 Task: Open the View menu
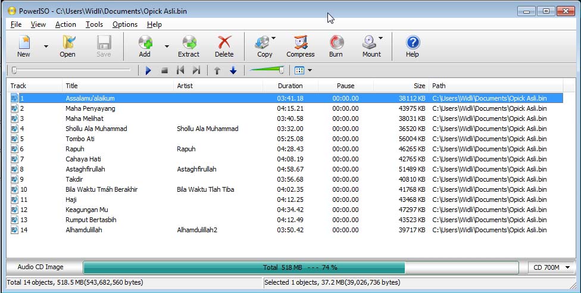point(38,24)
